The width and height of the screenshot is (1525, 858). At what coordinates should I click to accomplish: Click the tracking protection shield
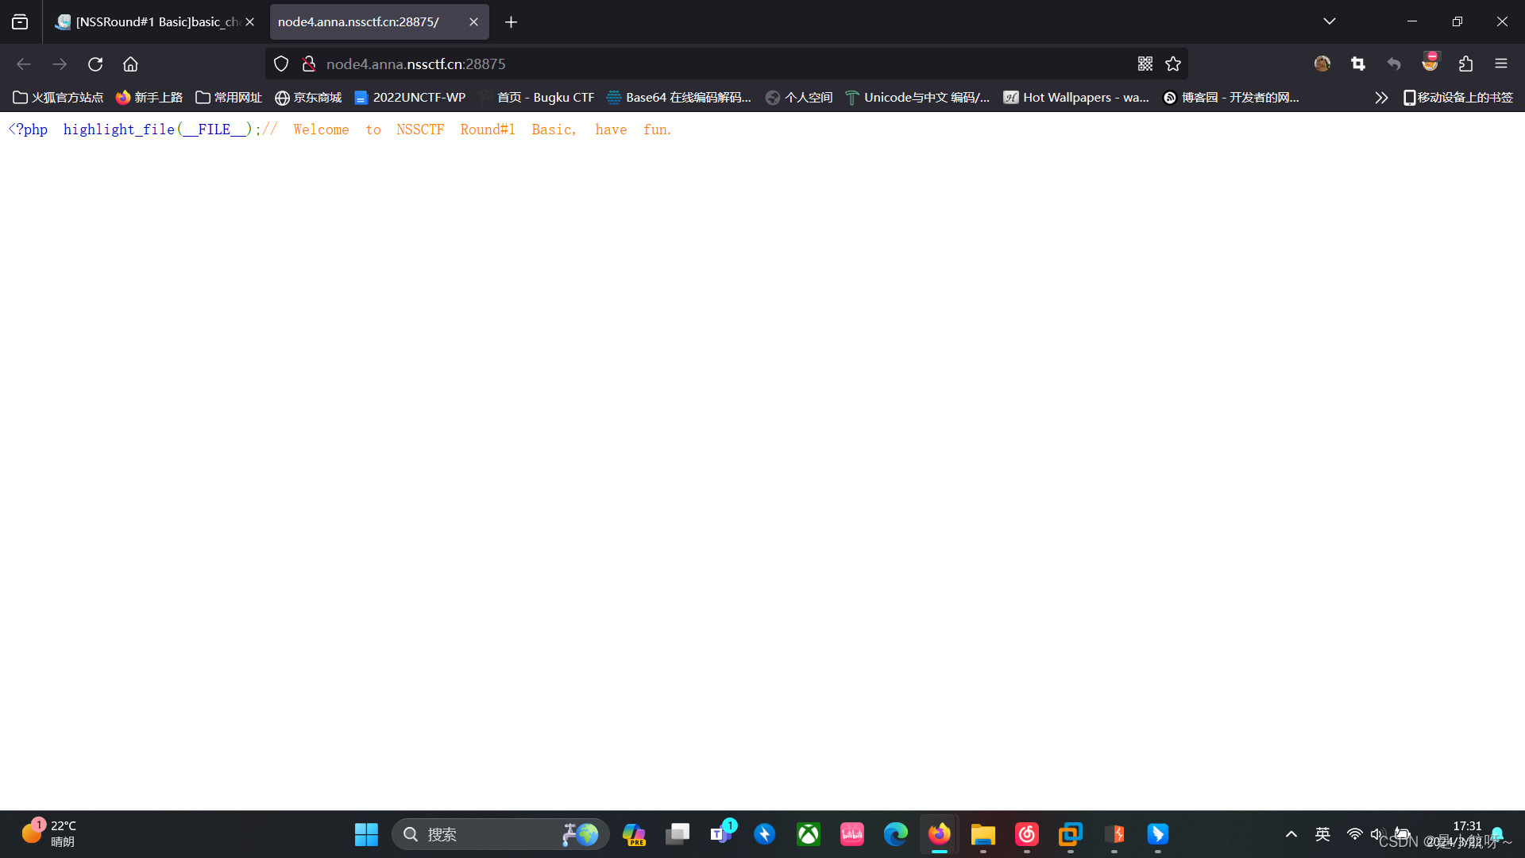click(280, 64)
